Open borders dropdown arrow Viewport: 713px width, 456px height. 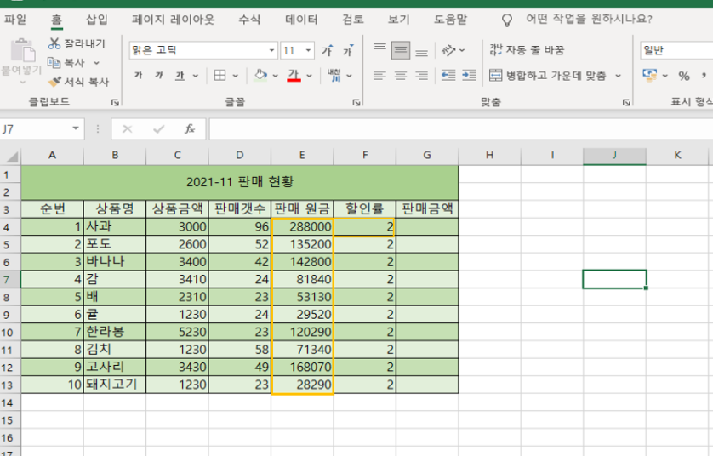[236, 76]
